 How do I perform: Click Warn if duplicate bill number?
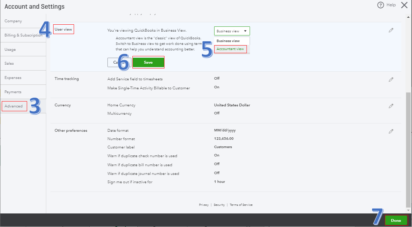pos(140,165)
